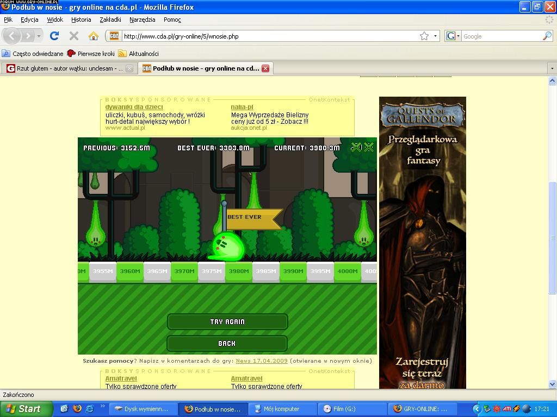Click in the URL address field
The height and width of the screenshot is (417, 557).
[x=270, y=36]
